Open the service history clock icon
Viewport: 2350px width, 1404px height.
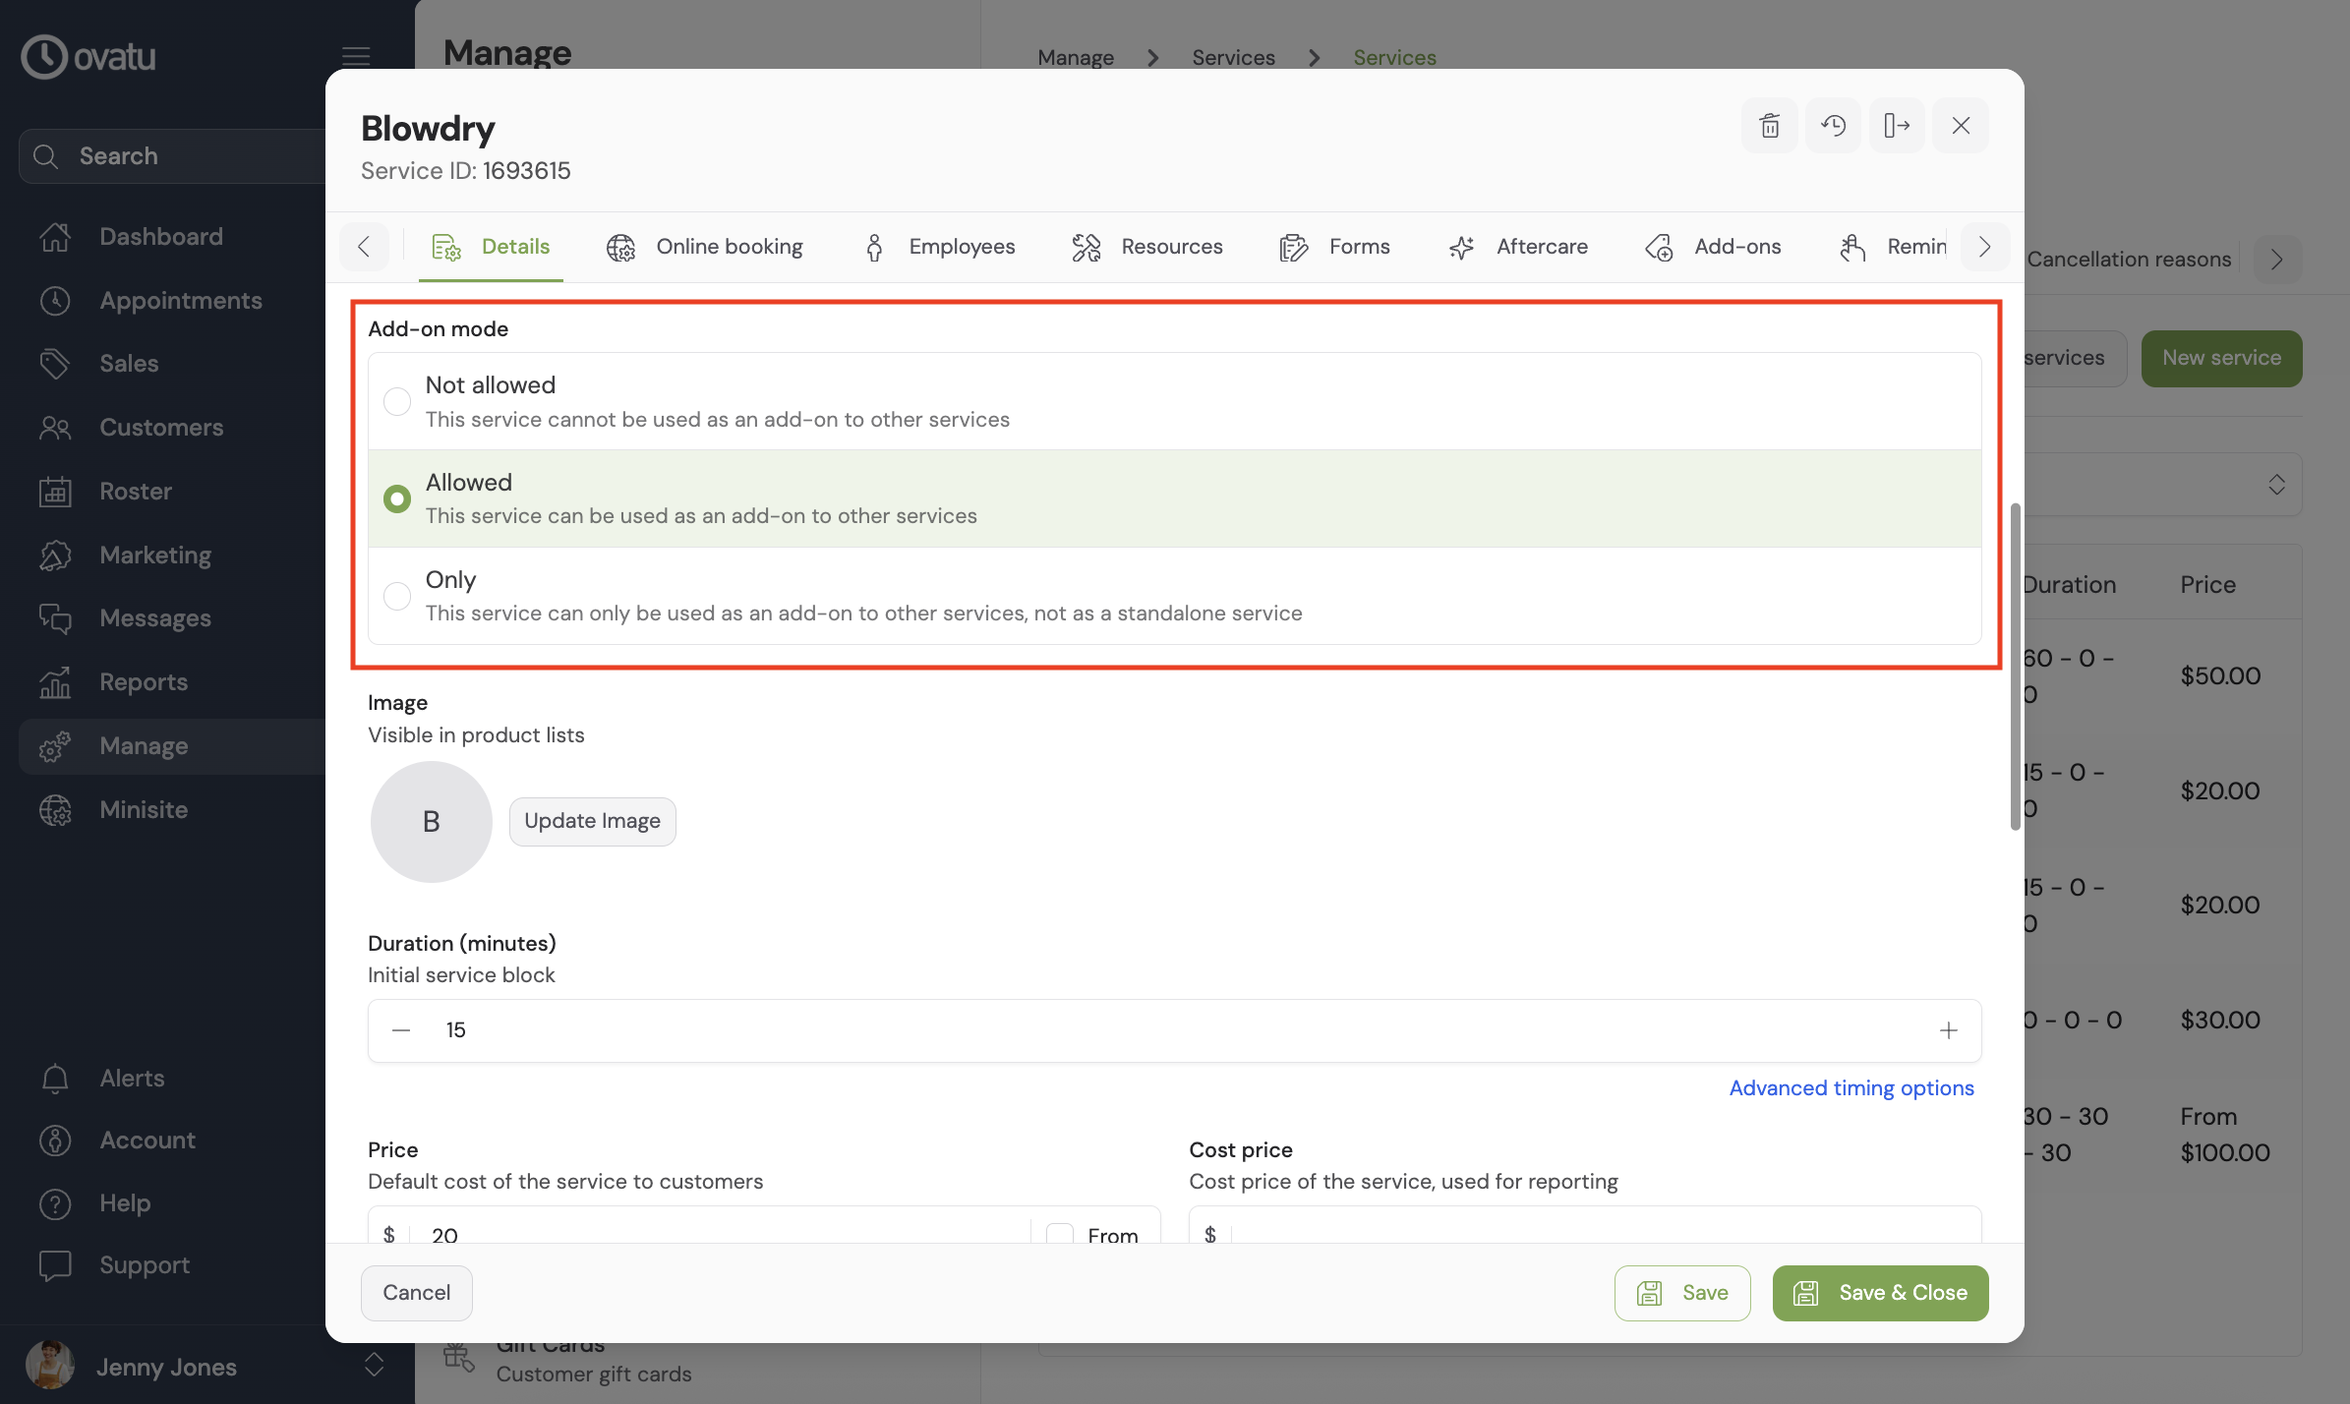click(1833, 126)
